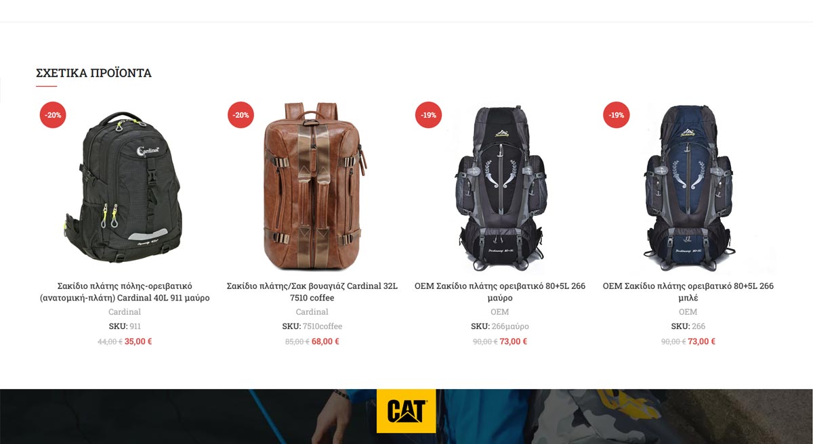This screenshot has width=813, height=444.
Task: Open the brown leather Cardinal bag image
Action: 312,186
